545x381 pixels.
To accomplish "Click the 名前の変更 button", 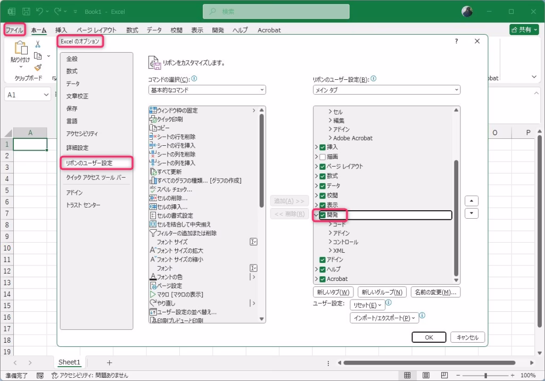I will click(435, 292).
